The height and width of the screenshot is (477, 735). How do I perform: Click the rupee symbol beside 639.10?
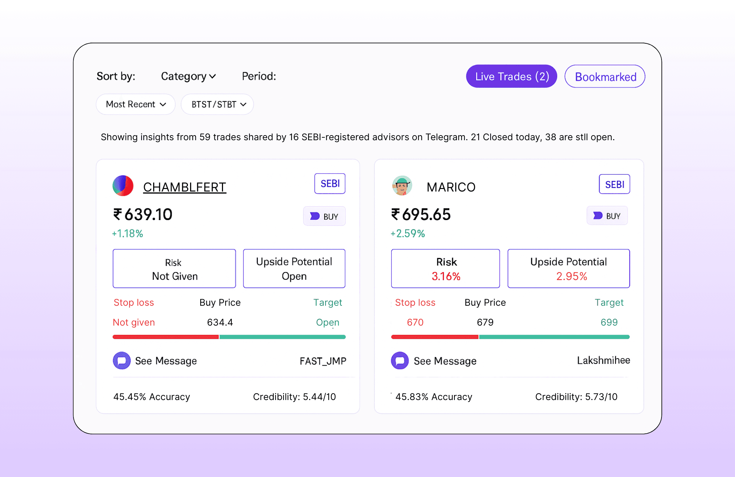coord(117,214)
